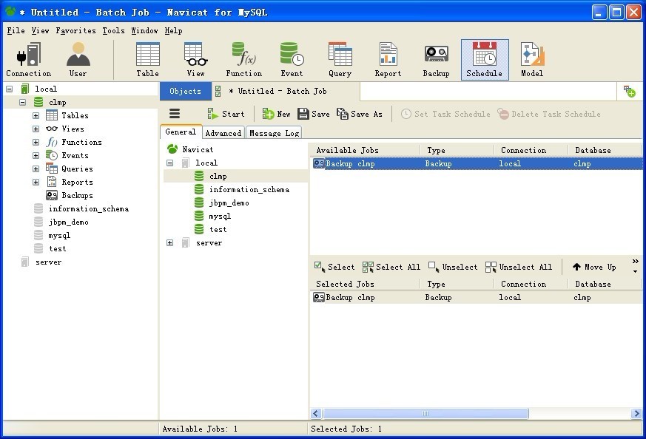This screenshot has width=646, height=439.
Task: Open the Report objects icon
Action: coord(388,60)
